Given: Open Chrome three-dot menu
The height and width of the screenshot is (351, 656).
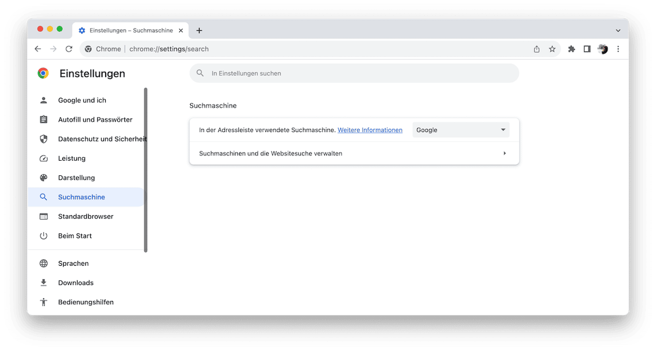Looking at the screenshot, I should [618, 49].
